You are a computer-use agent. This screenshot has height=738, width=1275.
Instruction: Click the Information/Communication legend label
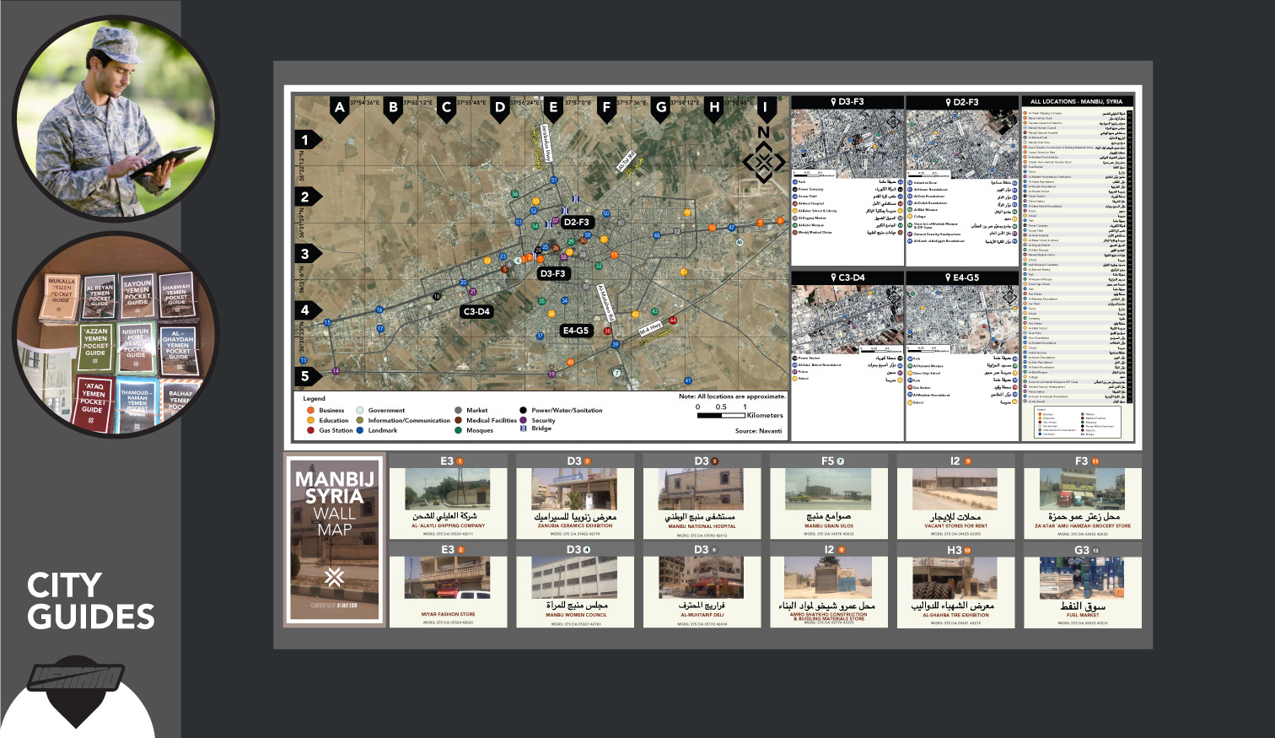409,420
